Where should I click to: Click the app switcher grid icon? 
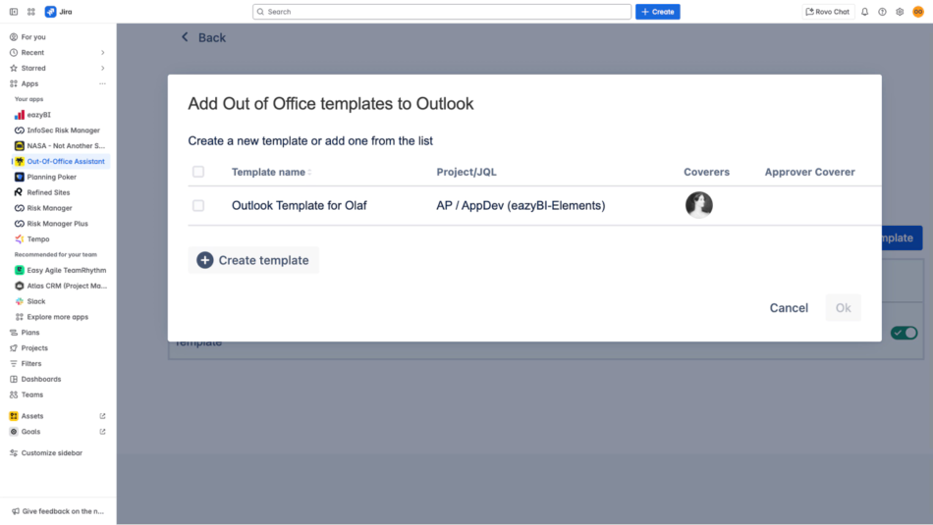click(31, 12)
